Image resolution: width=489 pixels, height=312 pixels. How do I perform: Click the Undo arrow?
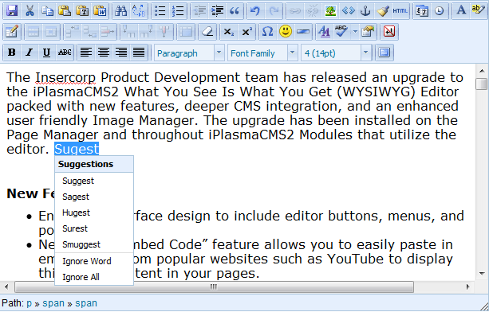(x=255, y=11)
